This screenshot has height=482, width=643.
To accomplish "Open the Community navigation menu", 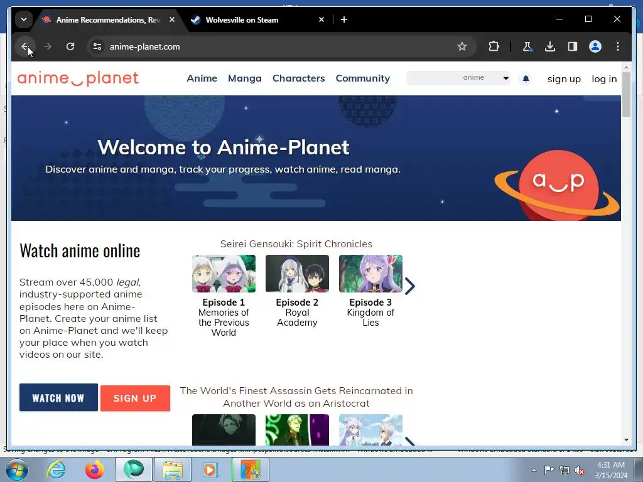I will point(363,78).
